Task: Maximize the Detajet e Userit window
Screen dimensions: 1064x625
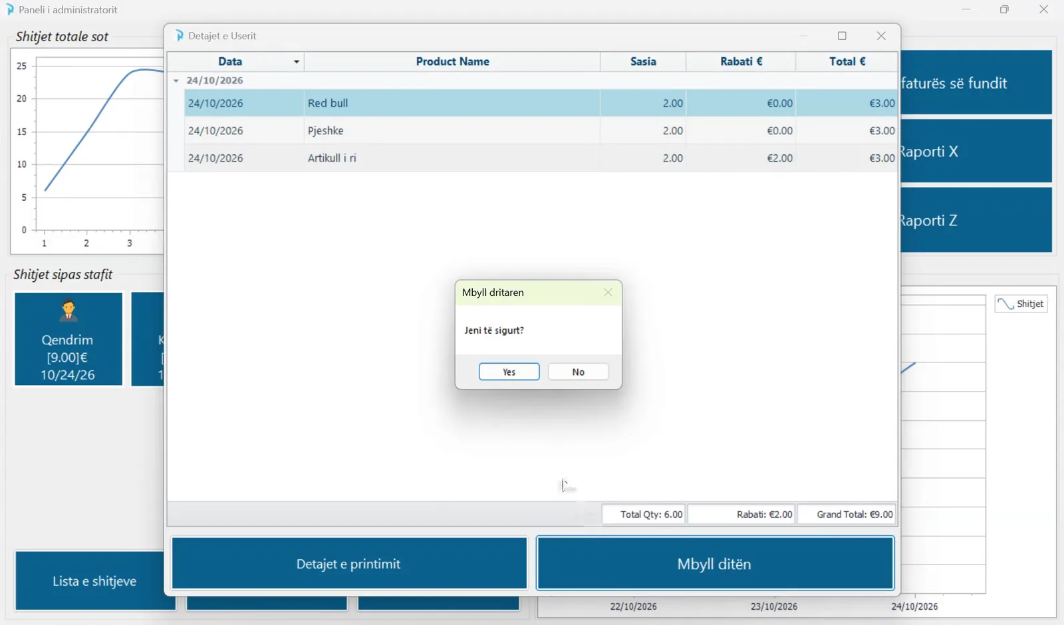Action: click(843, 36)
